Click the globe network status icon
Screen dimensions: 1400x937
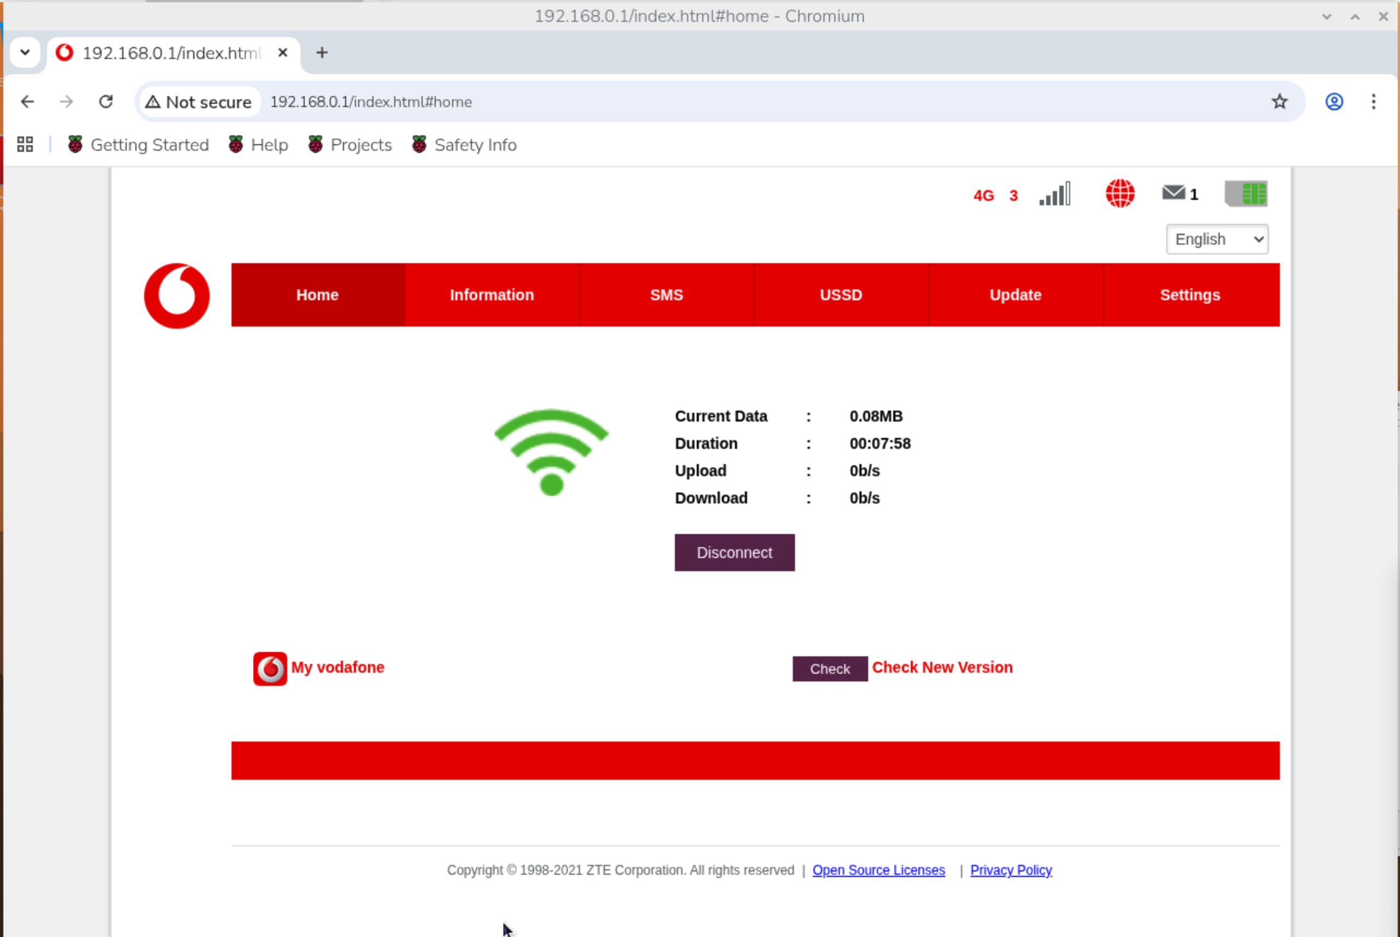pos(1119,193)
